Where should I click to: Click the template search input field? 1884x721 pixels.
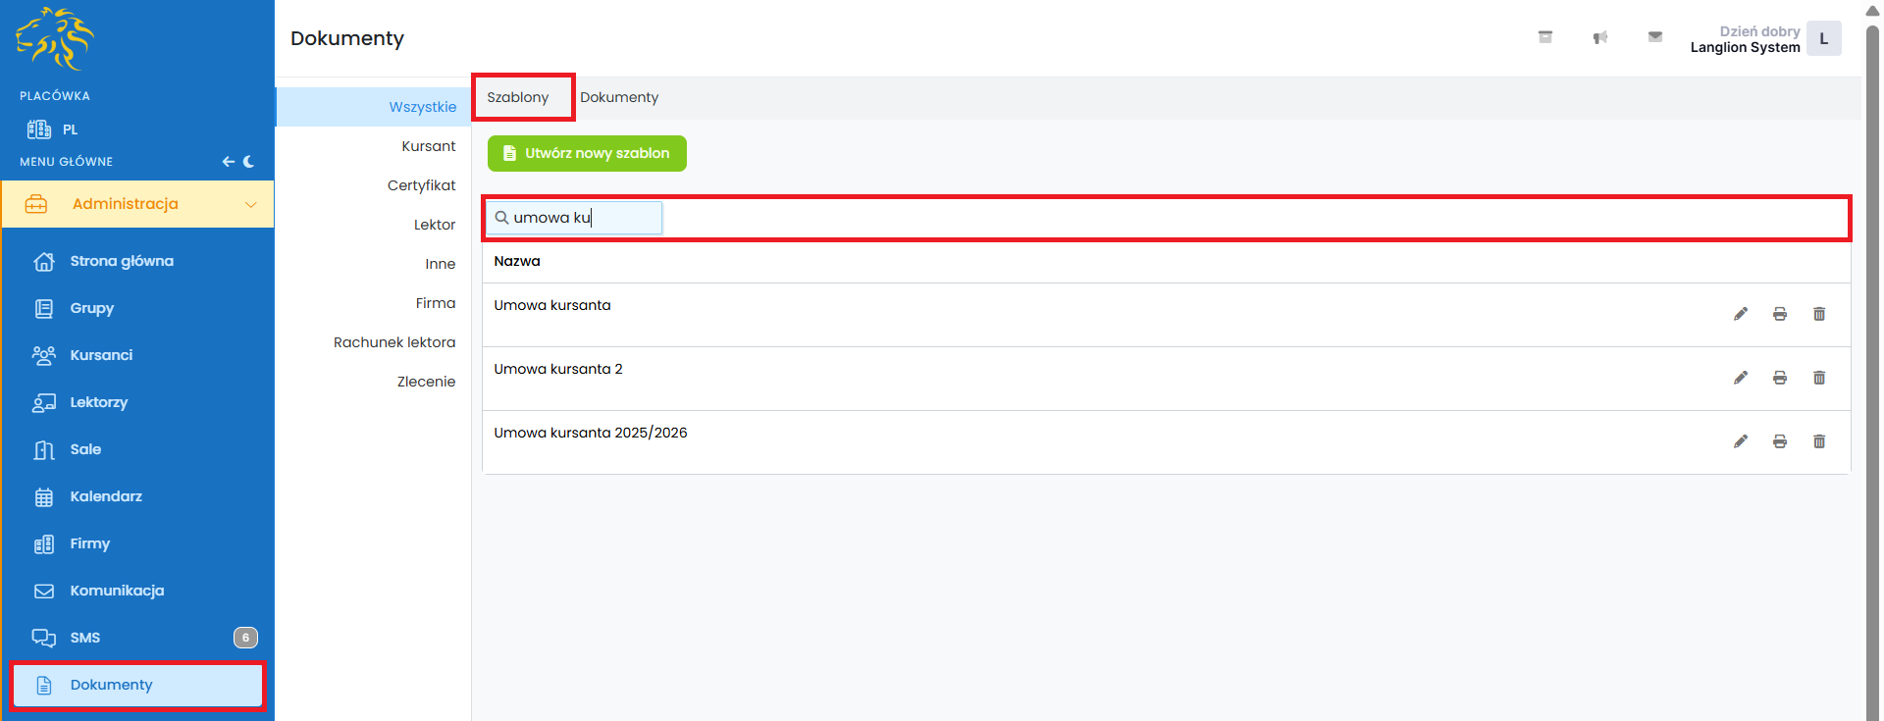(584, 218)
